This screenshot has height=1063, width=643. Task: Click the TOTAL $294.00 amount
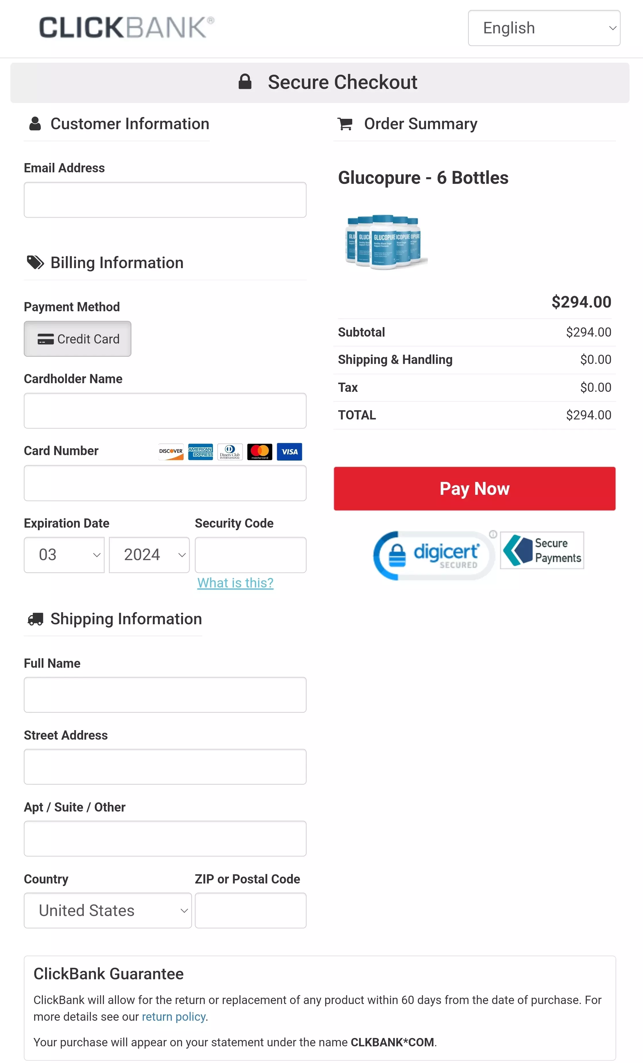click(589, 415)
